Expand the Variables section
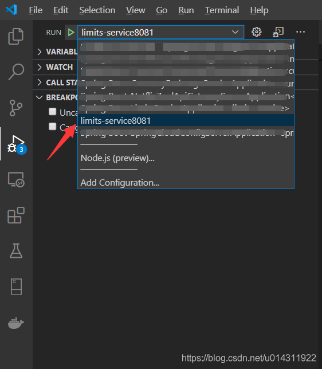Viewport: 322px width, 369px height. point(40,52)
